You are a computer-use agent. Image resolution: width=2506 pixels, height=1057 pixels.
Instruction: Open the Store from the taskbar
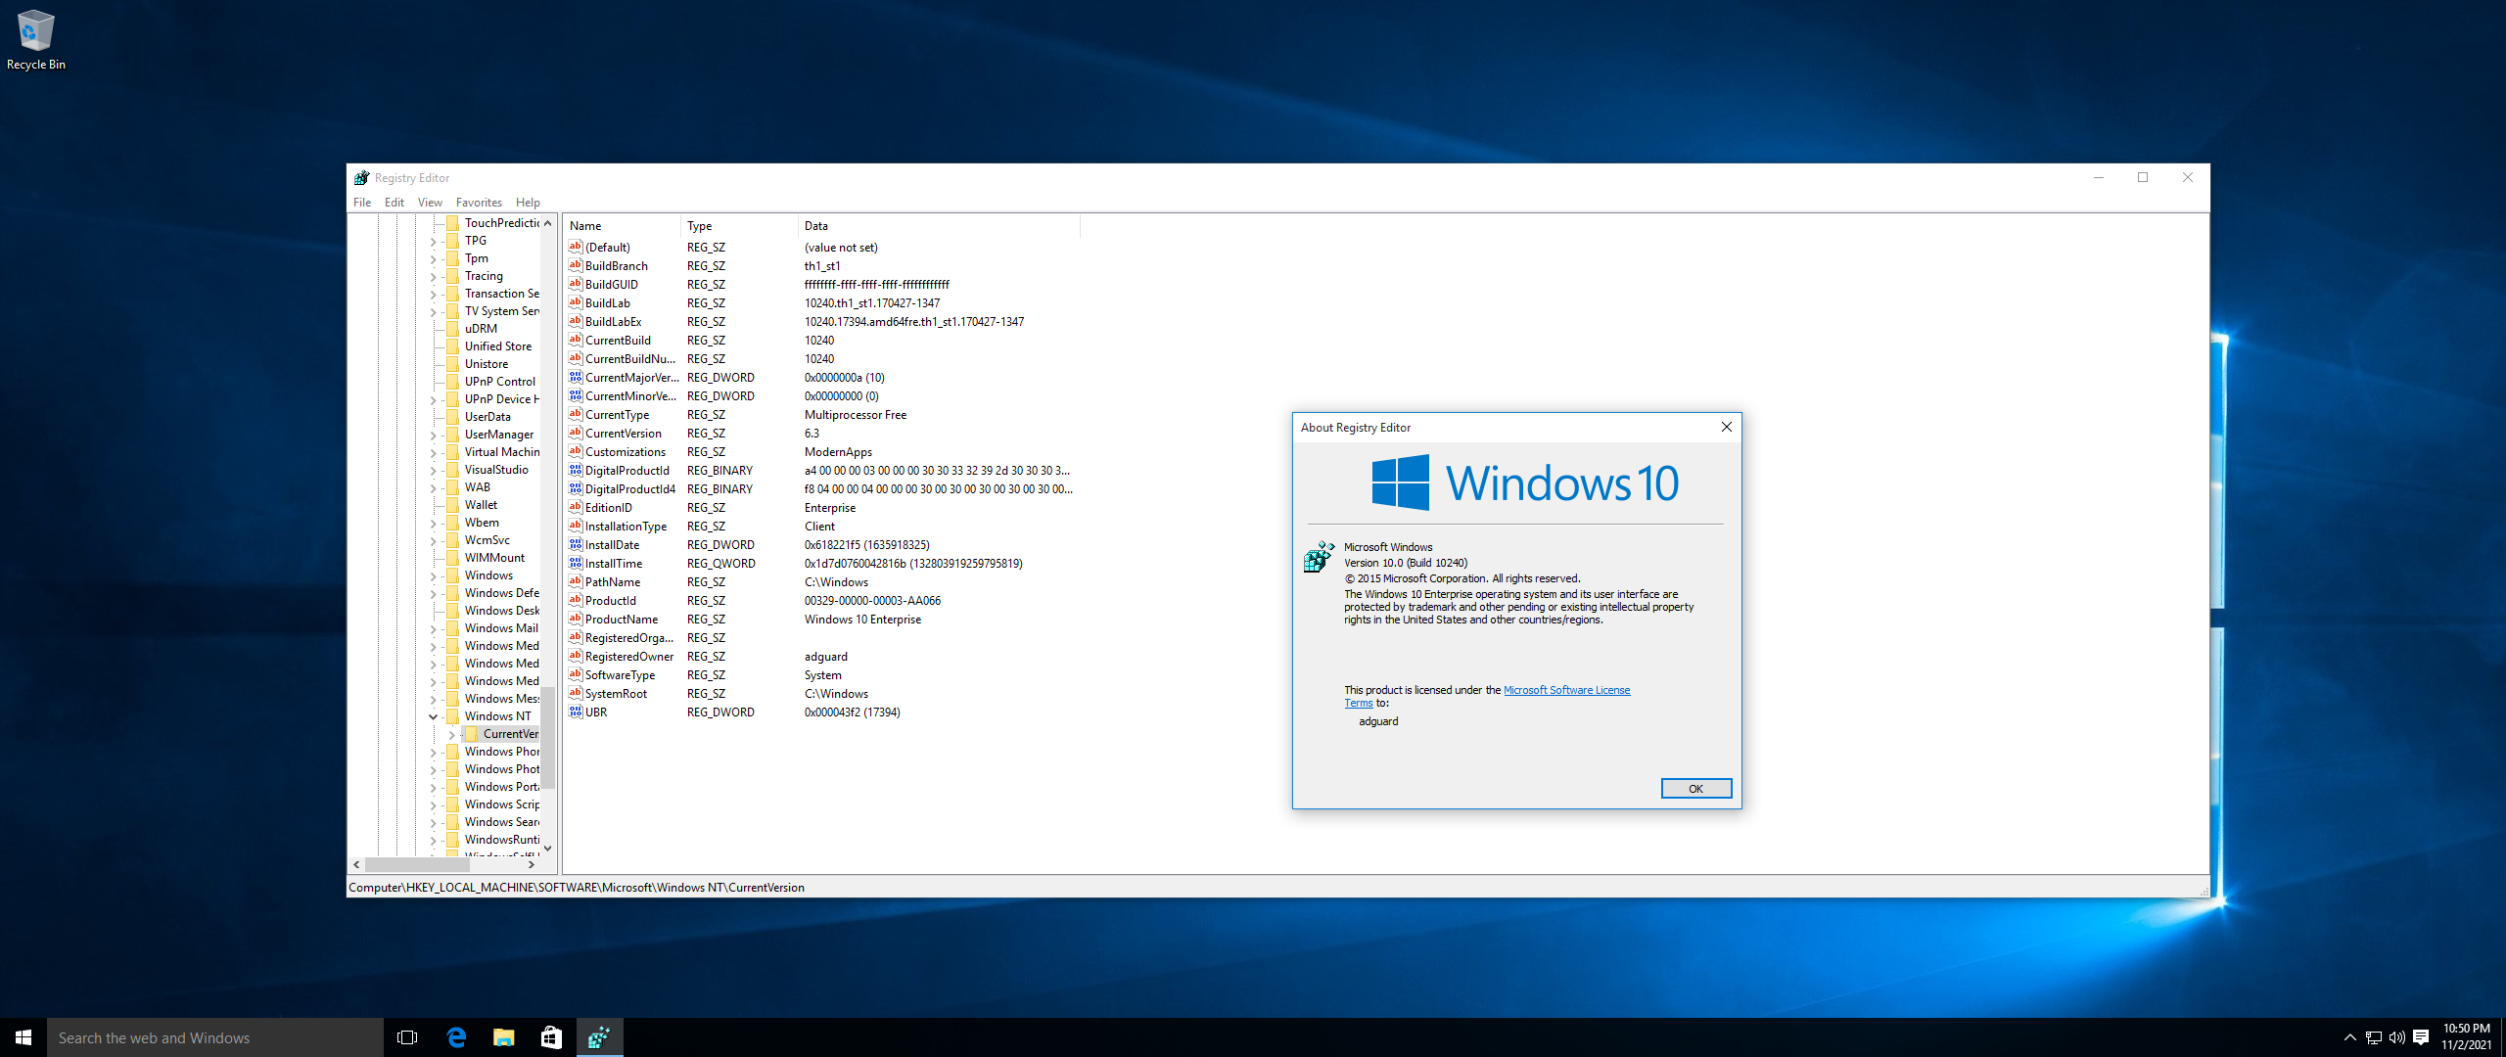tap(552, 1037)
